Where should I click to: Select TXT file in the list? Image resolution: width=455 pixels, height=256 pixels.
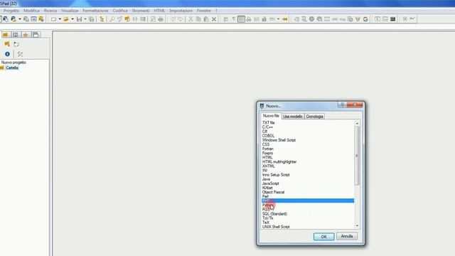click(x=269, y=123)
